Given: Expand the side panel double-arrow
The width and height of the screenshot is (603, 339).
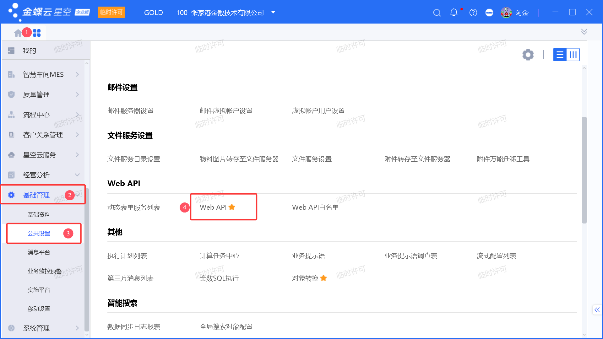Looking at the screenshot, I should (597, 310).
